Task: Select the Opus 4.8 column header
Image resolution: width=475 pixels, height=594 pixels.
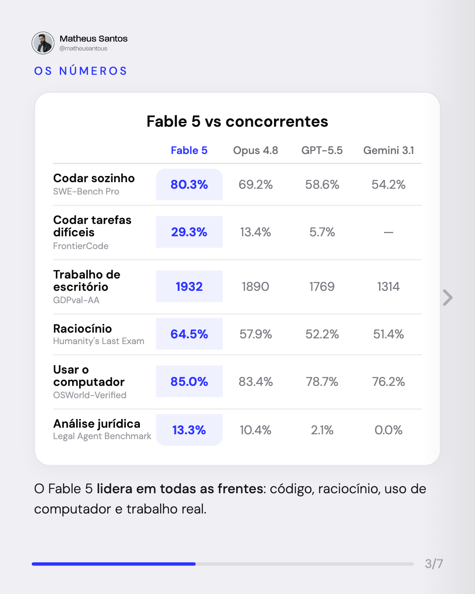Action: point(256,150)
